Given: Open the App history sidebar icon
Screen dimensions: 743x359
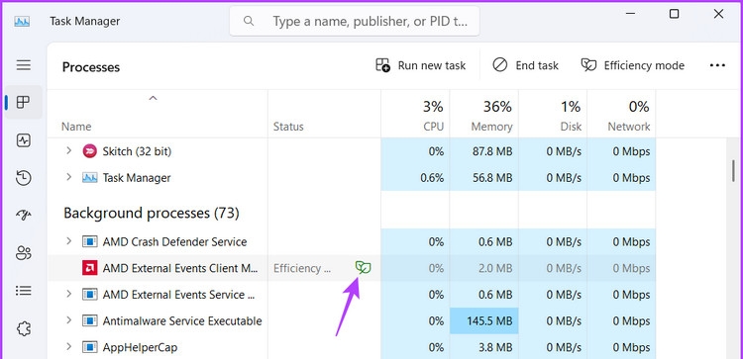Looking at the screenshot, I should 23,178.
